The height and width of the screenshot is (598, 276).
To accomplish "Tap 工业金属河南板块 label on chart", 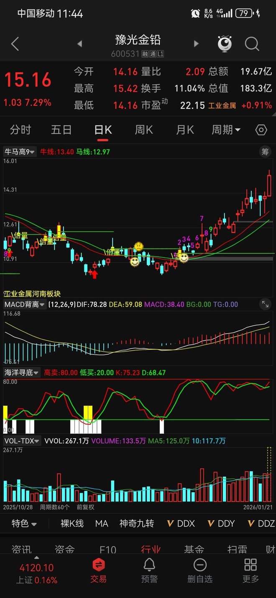I will (32, 294).
